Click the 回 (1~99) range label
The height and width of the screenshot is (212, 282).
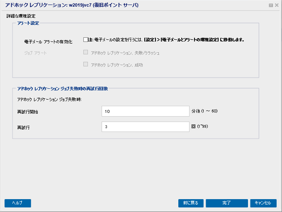tap(199, 127)
